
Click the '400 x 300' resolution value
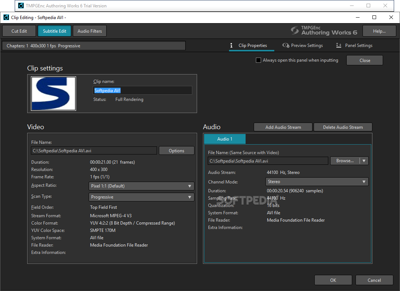pyautogui.click(x=99, y=169)
